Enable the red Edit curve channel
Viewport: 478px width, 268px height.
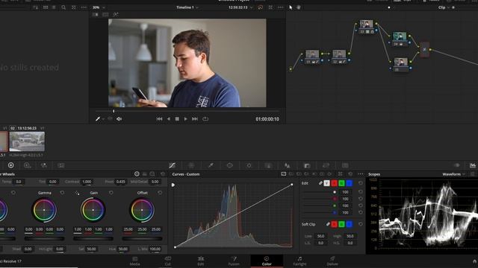pos(334,183)
